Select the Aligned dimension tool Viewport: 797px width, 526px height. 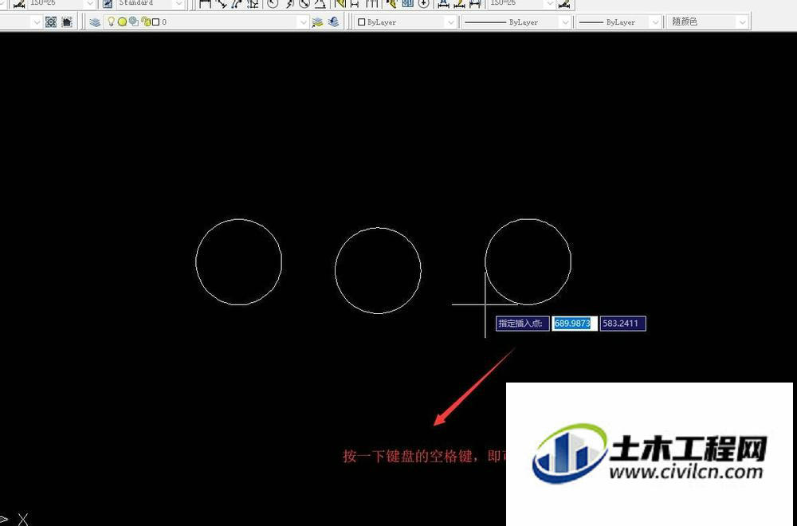tap(222, 4)
